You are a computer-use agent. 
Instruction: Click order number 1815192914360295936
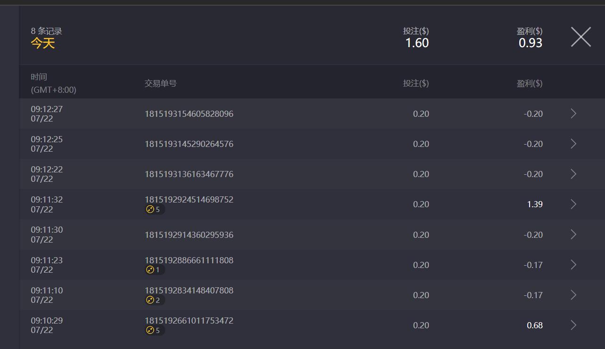188,235
